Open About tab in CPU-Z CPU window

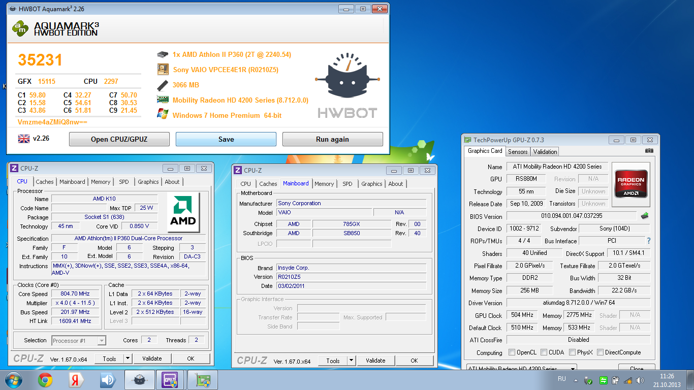point(172,182)
